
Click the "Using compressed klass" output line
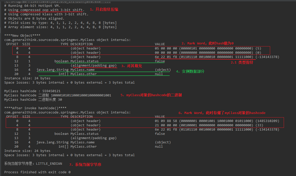(x=46, y=14)
